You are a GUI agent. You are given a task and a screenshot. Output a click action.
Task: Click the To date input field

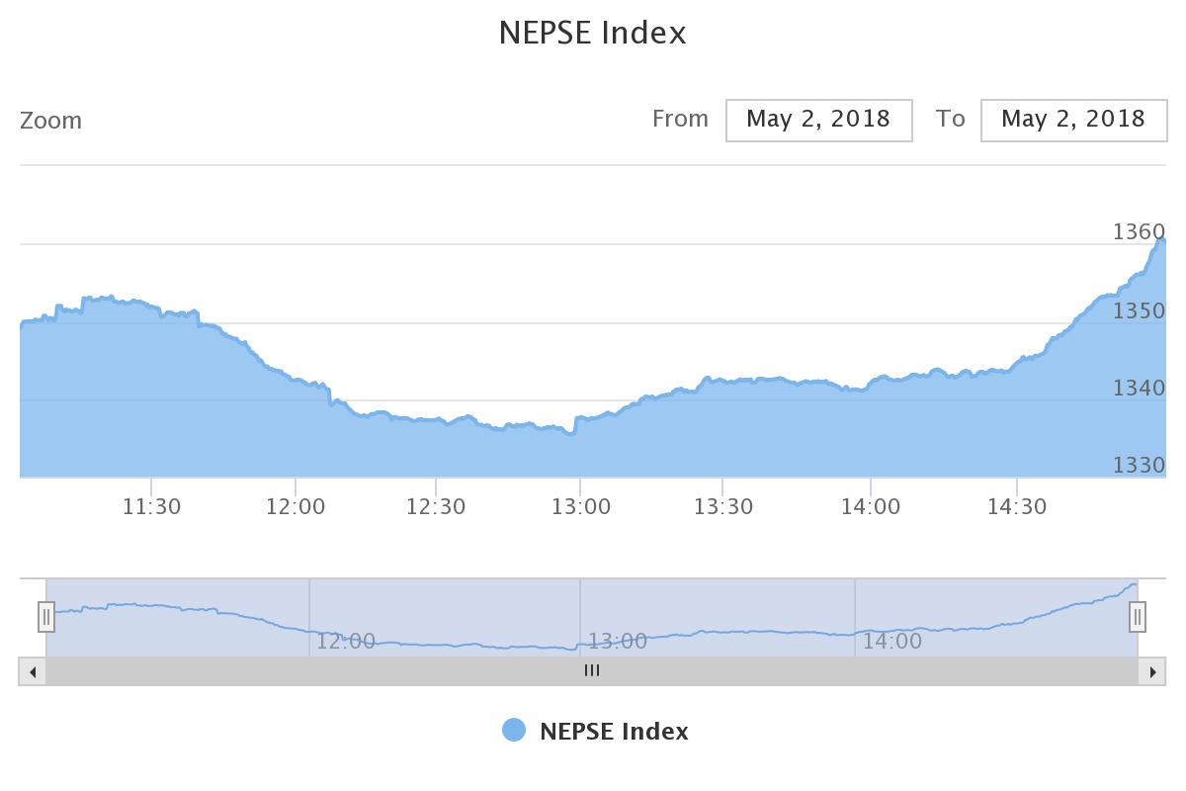(1073, 120)
